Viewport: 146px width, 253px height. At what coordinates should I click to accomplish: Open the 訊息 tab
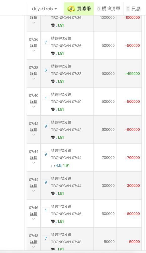coord(133,9)
